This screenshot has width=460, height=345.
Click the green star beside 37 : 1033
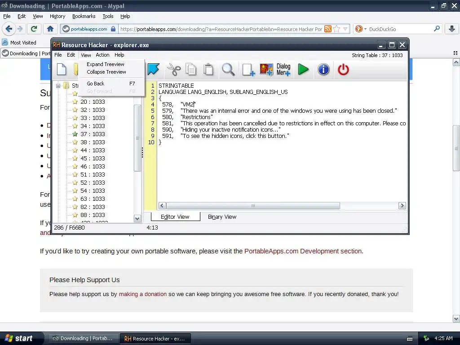click(x=75, y=134)
